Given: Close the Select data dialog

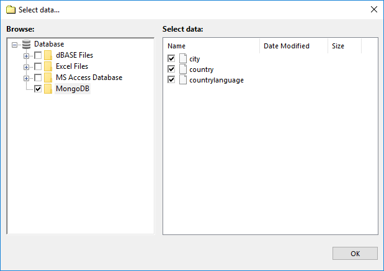Looking at the screenshot, I should pos(373,9).
